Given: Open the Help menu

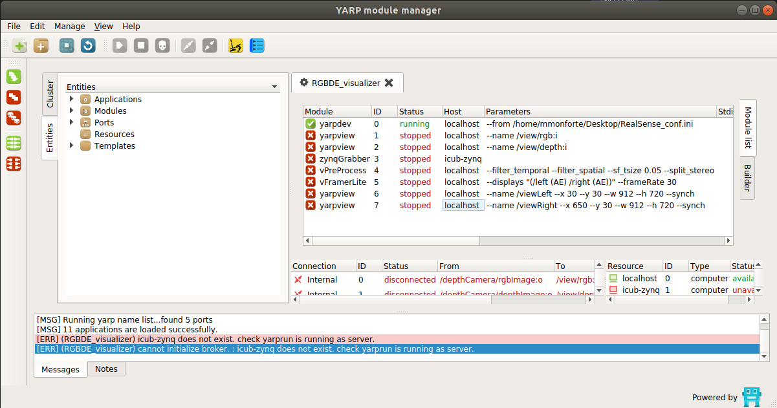Looking at the screenshot, I should [131, 27].
